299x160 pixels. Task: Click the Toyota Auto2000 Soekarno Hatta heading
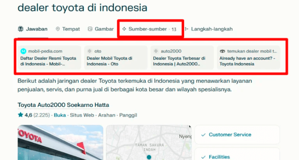[63, 105]
